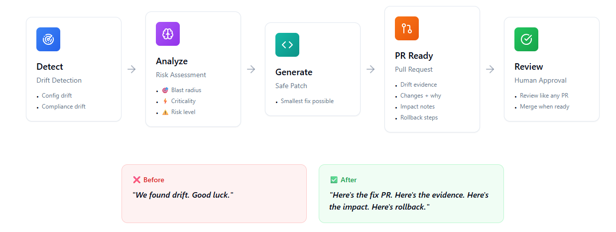Click the orange PR Ready pull request icon
The height and width of the screenshot is (232, 616).
point(407,28)
